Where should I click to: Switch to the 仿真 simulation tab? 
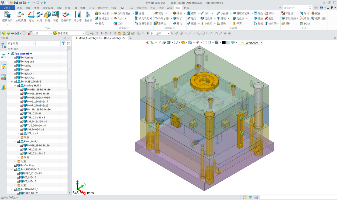click(x=187, y=8)
